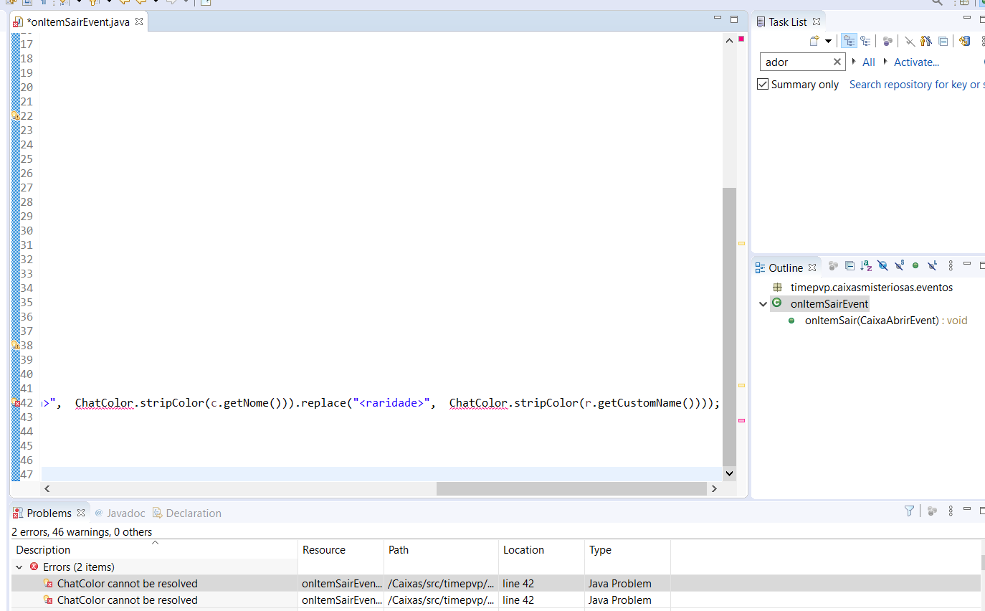Select package timepvp.caixasmisteriosas.eventos in Outline
Image resolution: width=985 pixels, height=611 pixels.
[871, 287]
